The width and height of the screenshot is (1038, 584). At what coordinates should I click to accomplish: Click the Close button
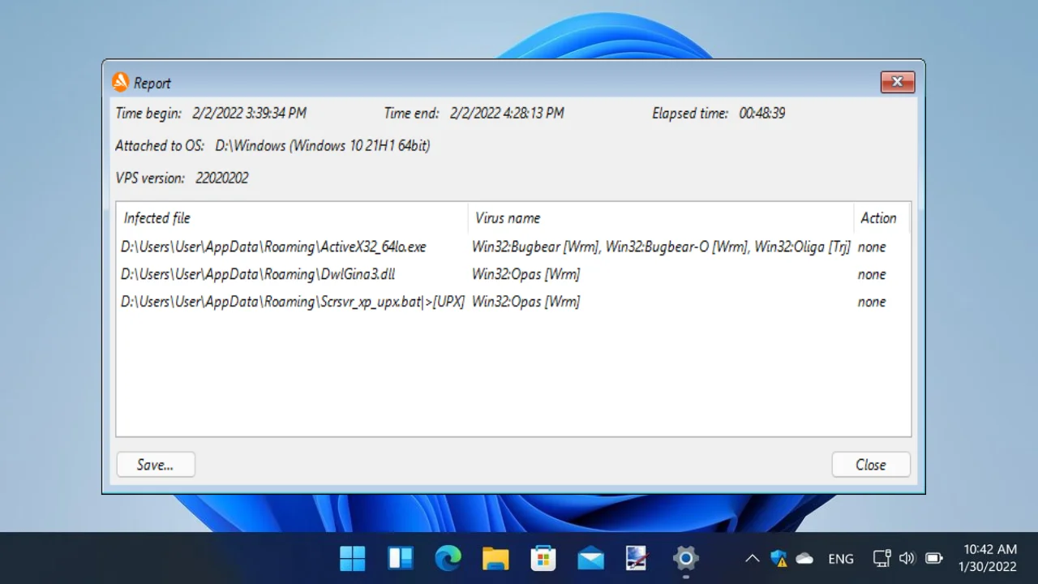click(871, 465)
